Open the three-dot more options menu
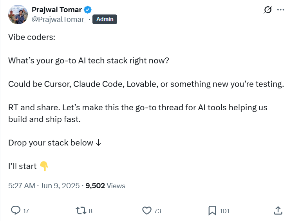 (280, 10)
